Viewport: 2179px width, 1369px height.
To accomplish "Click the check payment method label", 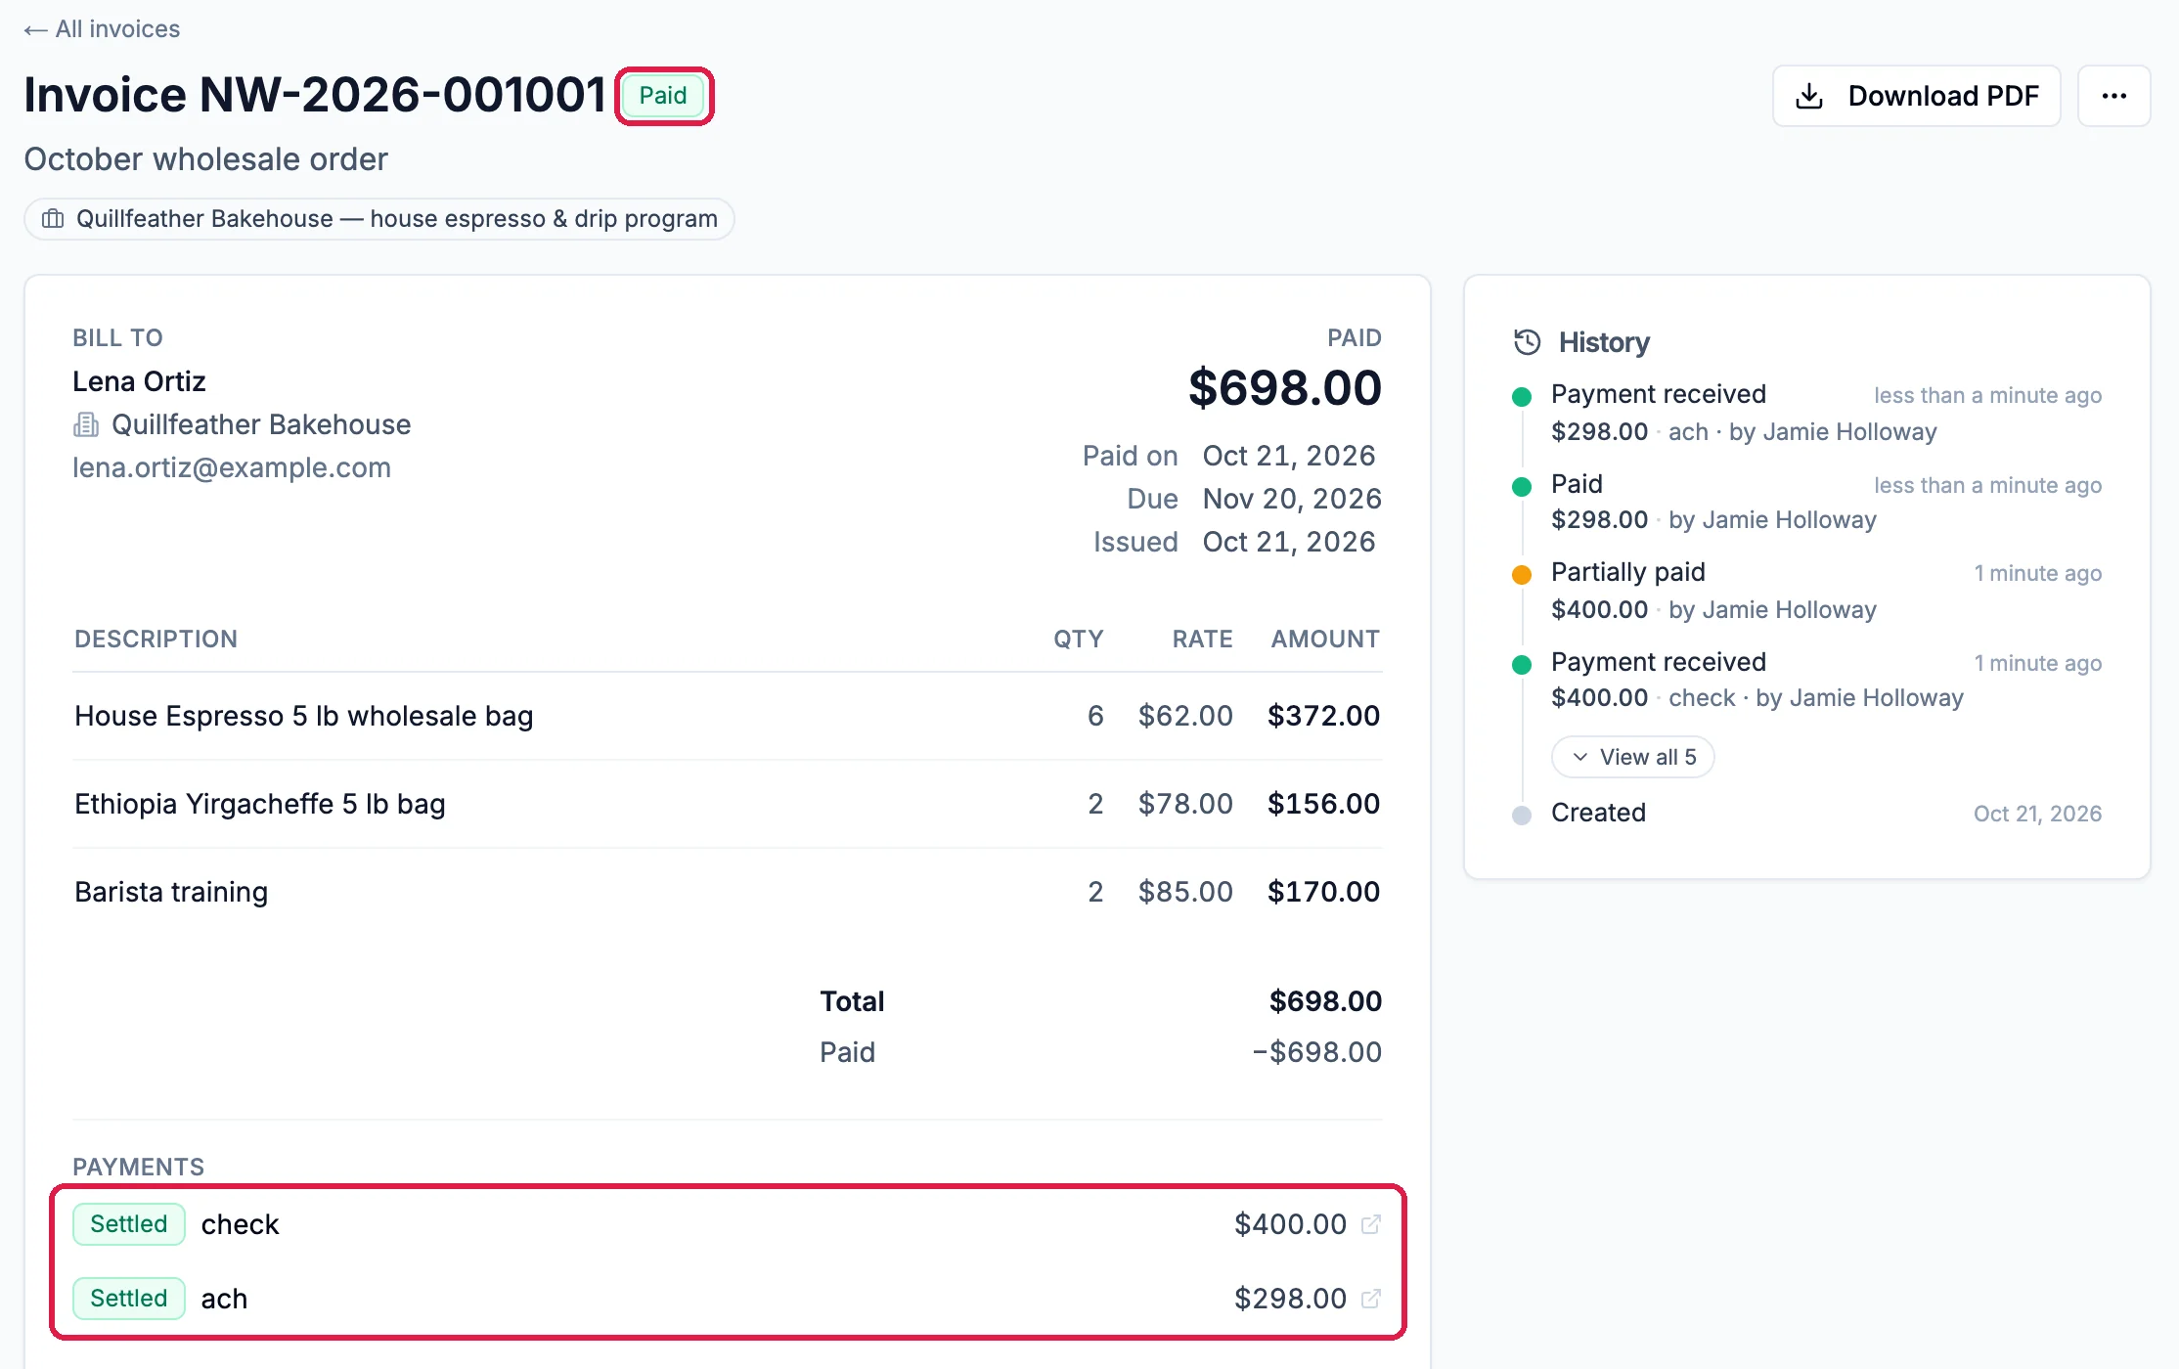I will 240,1224.
